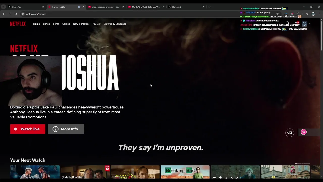
Task: Close the MURSAL MUUSE 2017 tab
Action: (163, 7)
